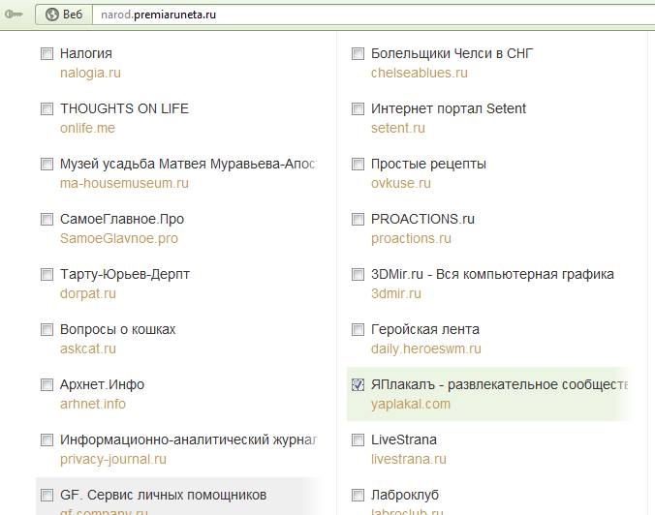655x515 pixels.
Task: Uncheck the ЯПлакалъ checkbox
Action: tap(358, 384)
